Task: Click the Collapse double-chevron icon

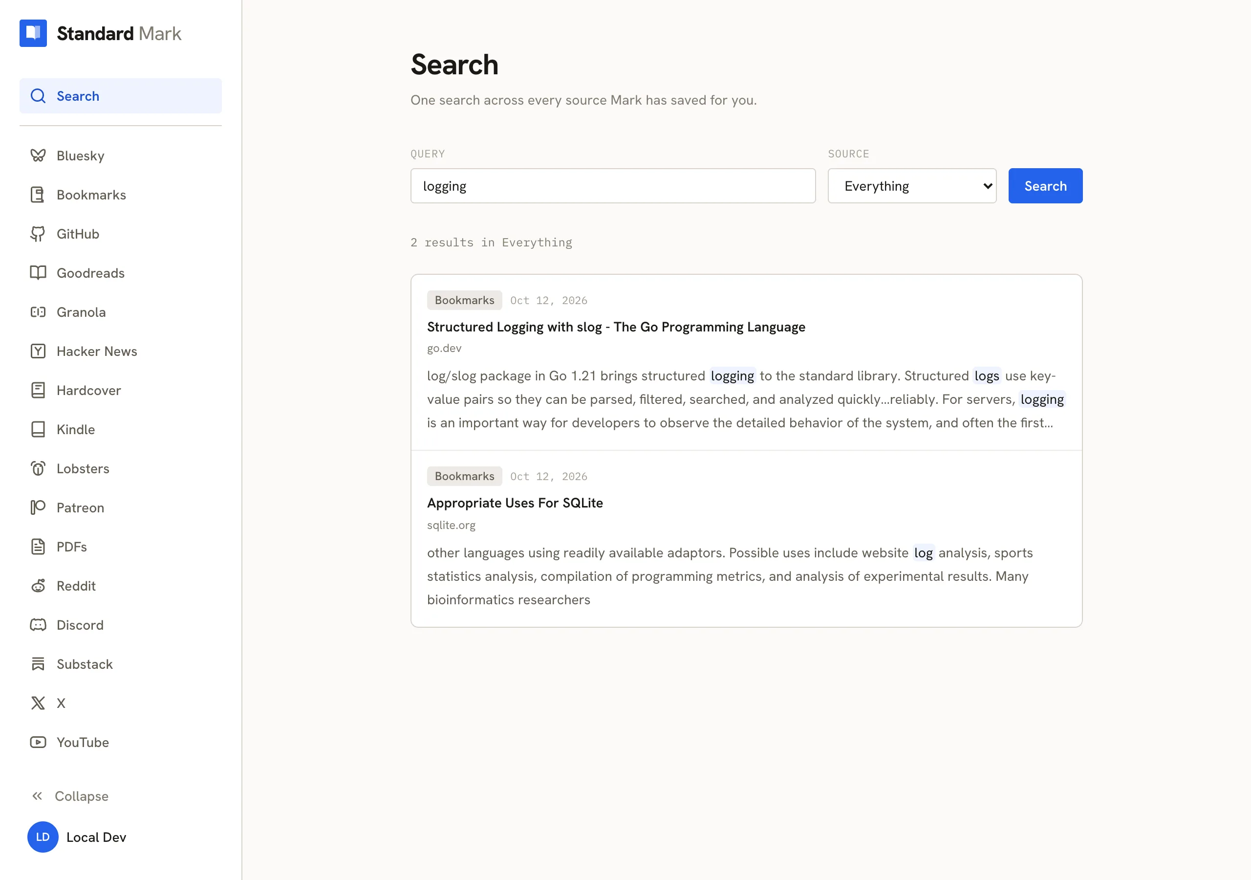Action: (x=37, y=796)
